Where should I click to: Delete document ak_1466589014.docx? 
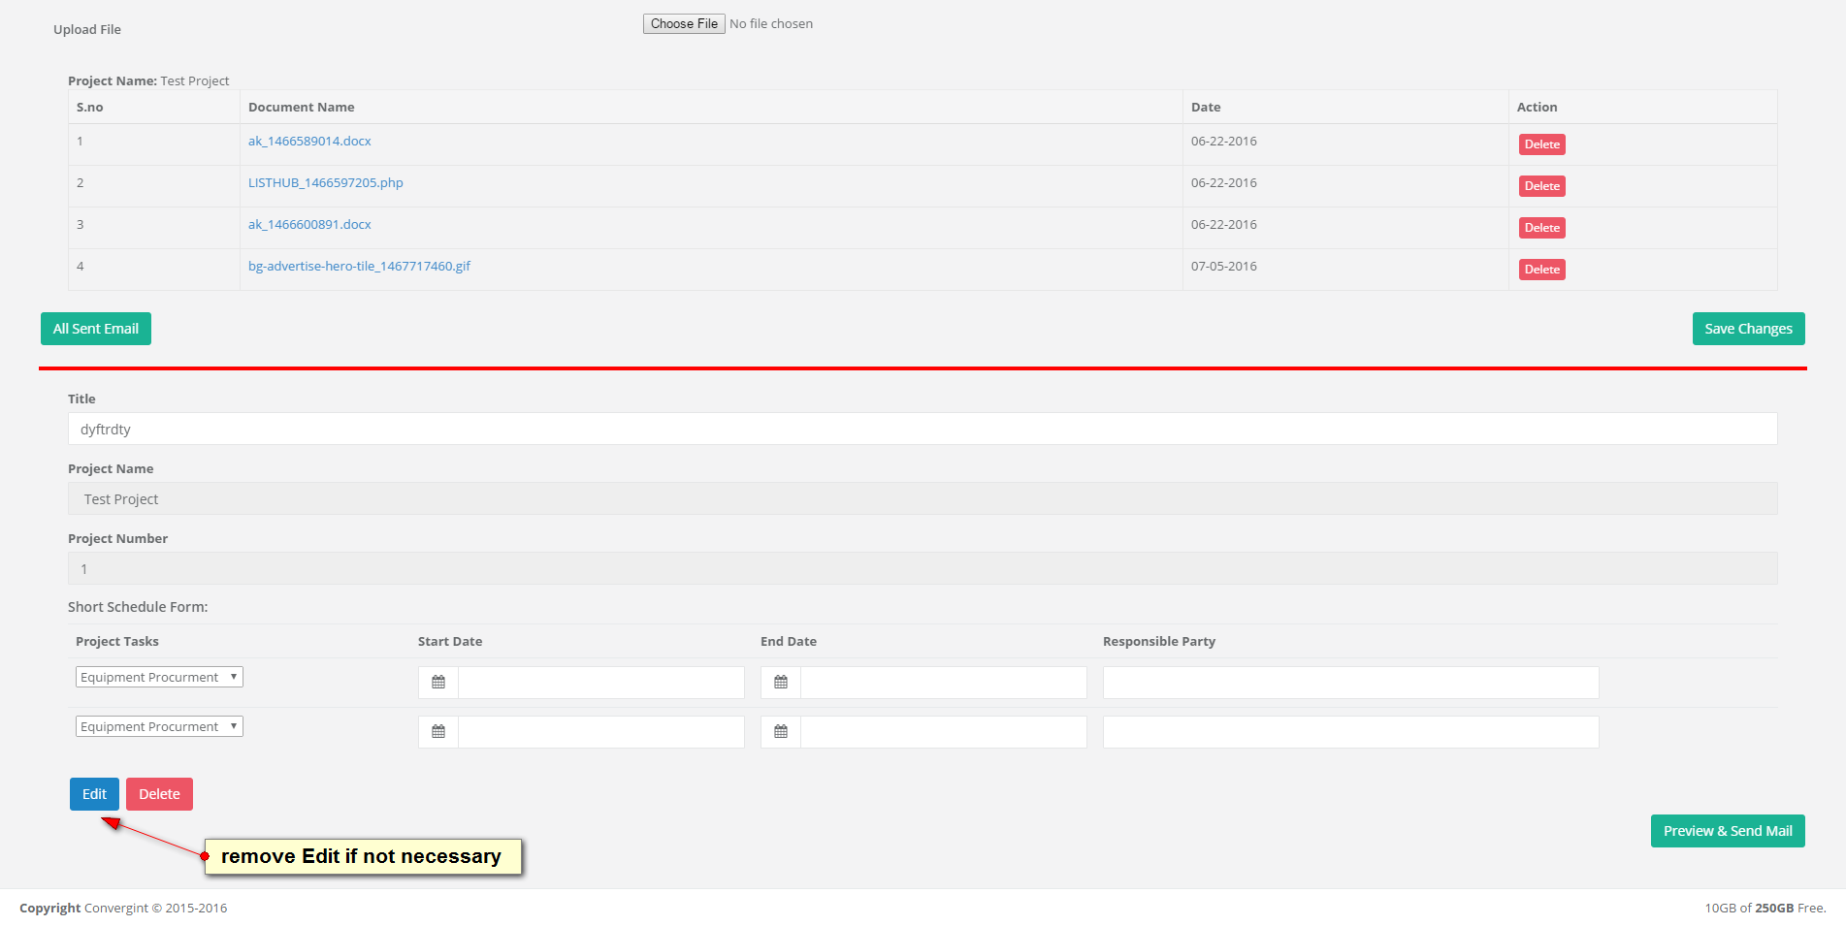point(1541,144)
